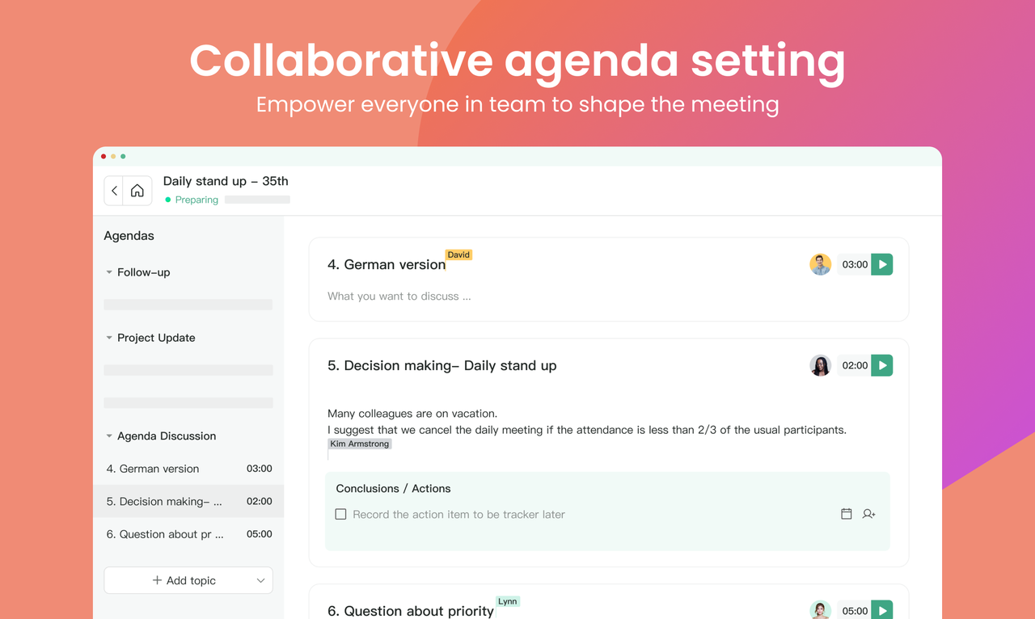Open the calendar due-date icon
This screenshot has width=1035, height=619.
point(847,514)
